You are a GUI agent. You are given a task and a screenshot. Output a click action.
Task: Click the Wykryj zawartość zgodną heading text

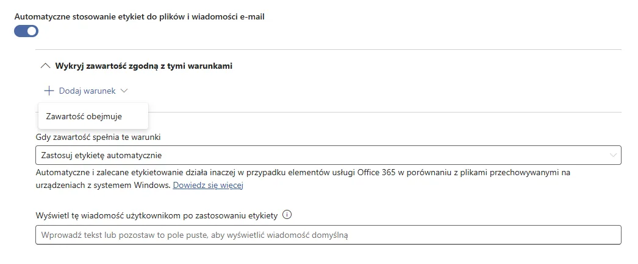pyautogui.click(x=143, y=66)
